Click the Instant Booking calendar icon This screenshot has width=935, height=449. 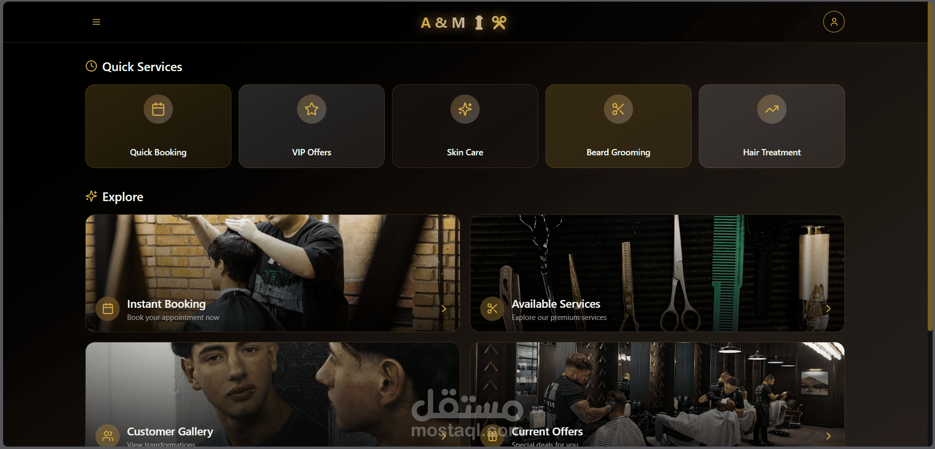108,309
